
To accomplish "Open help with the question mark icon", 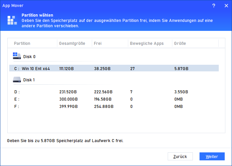I will point(214,6).
